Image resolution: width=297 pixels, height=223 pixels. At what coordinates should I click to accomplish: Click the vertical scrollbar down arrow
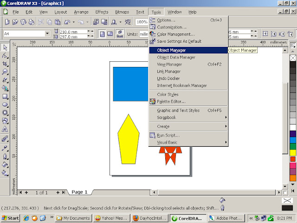pos(285,186)
